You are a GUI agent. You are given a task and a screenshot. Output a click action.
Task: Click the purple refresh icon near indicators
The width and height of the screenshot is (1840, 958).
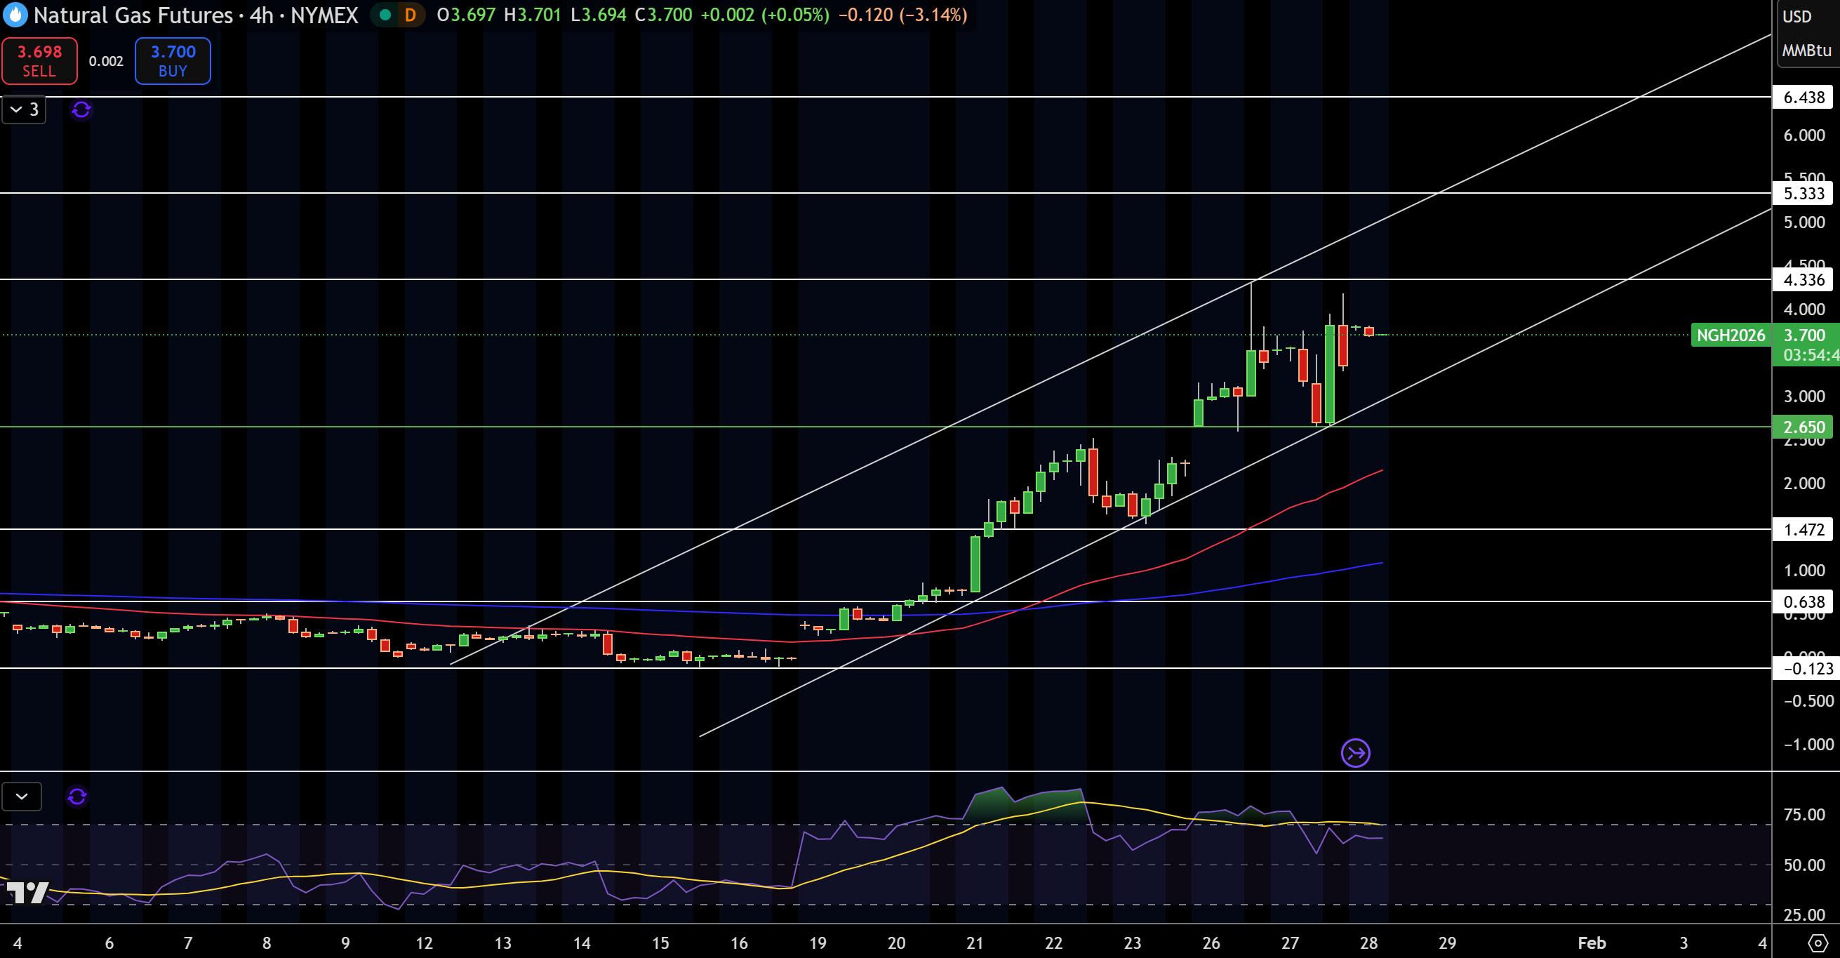[81, 109]
